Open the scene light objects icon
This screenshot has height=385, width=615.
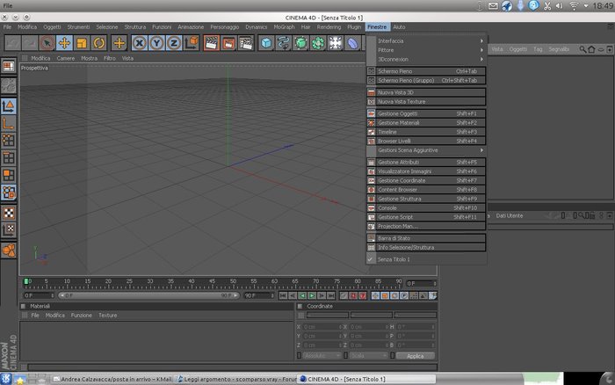(335, 43)
